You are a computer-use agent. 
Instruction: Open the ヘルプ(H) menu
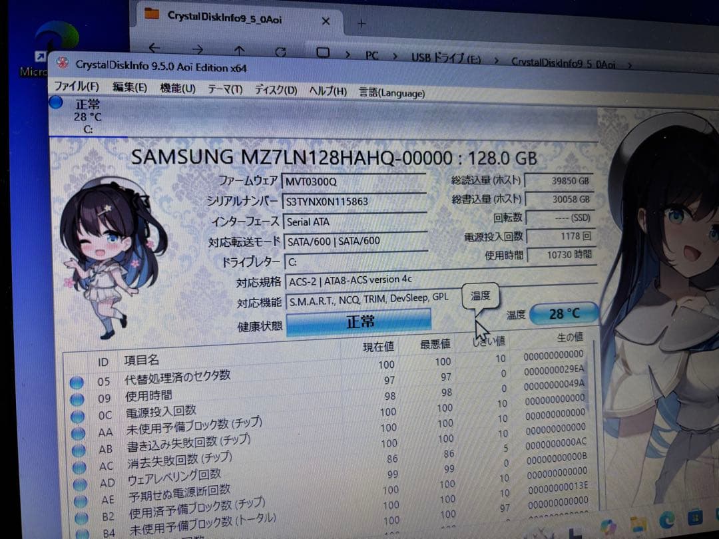(x=328, y=90)
